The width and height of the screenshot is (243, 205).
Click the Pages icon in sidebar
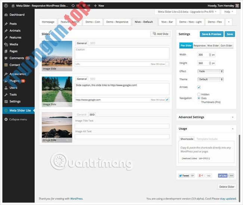pos(6,51)
